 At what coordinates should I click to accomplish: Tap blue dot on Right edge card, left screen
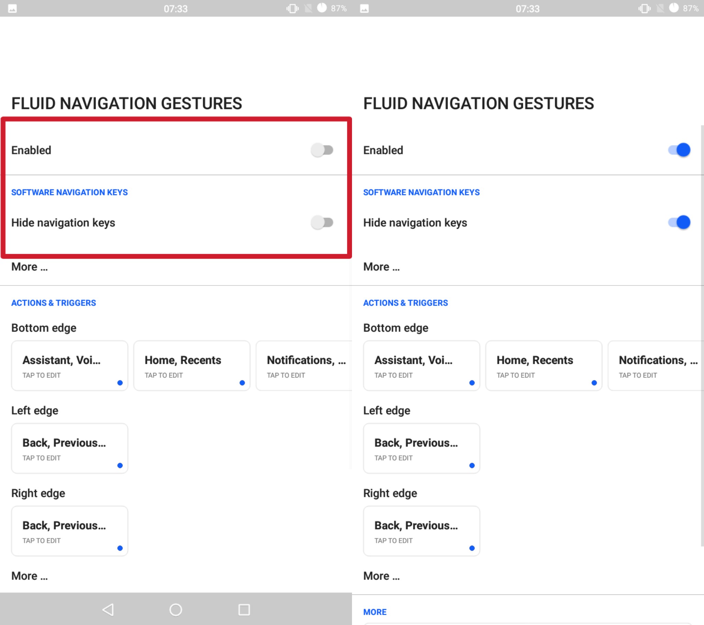pos(120,548)
